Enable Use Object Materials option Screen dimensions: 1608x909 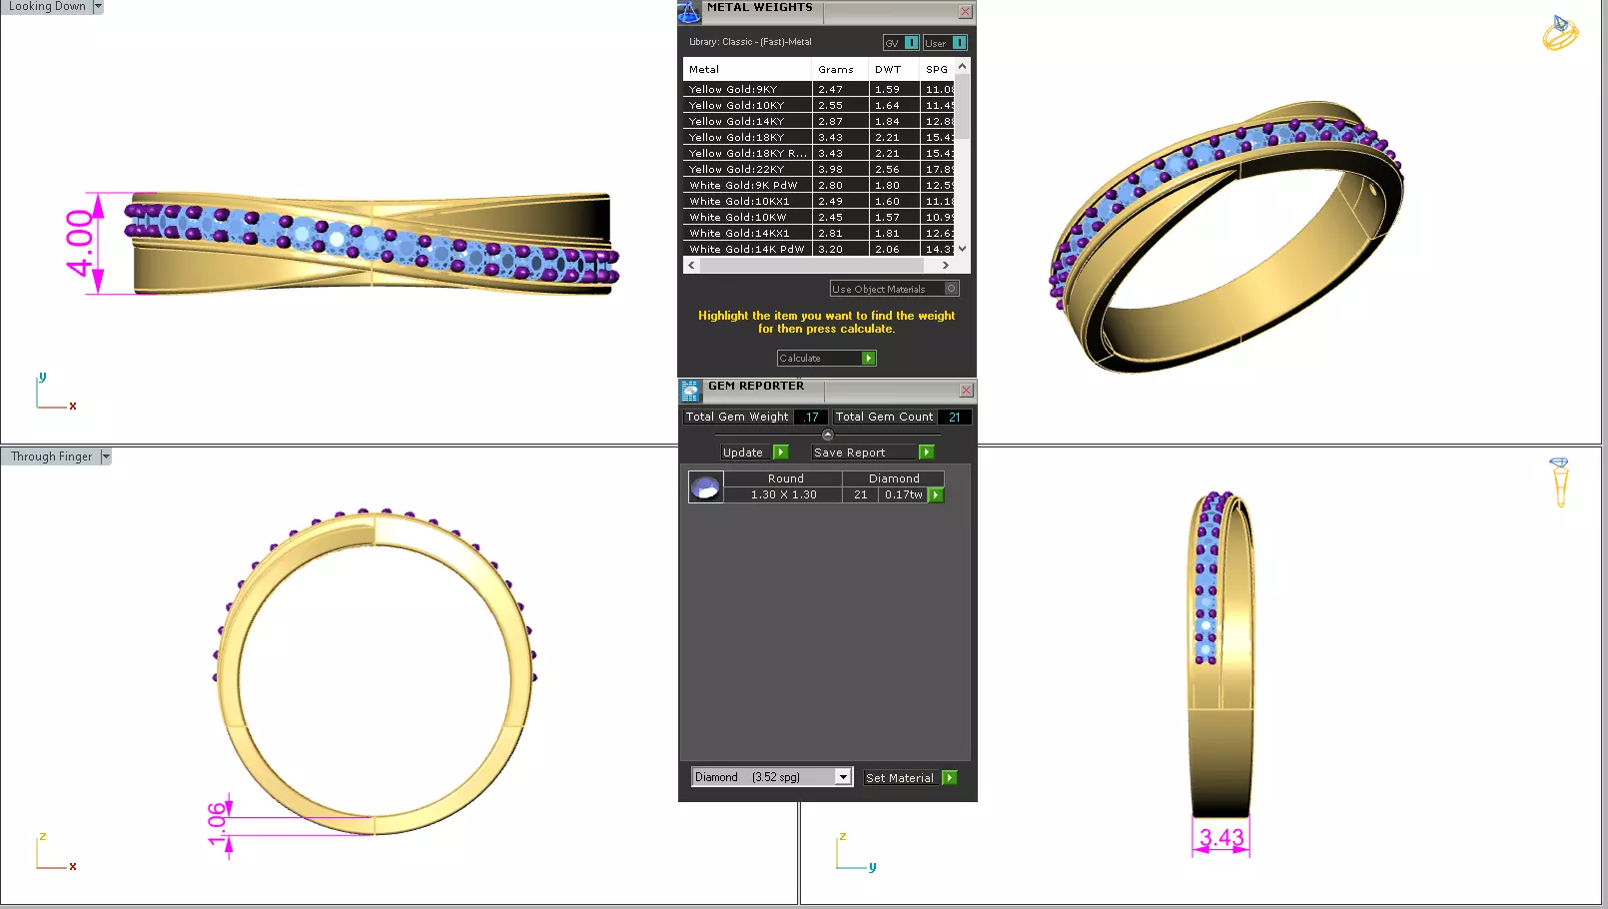tap(952, 289)
